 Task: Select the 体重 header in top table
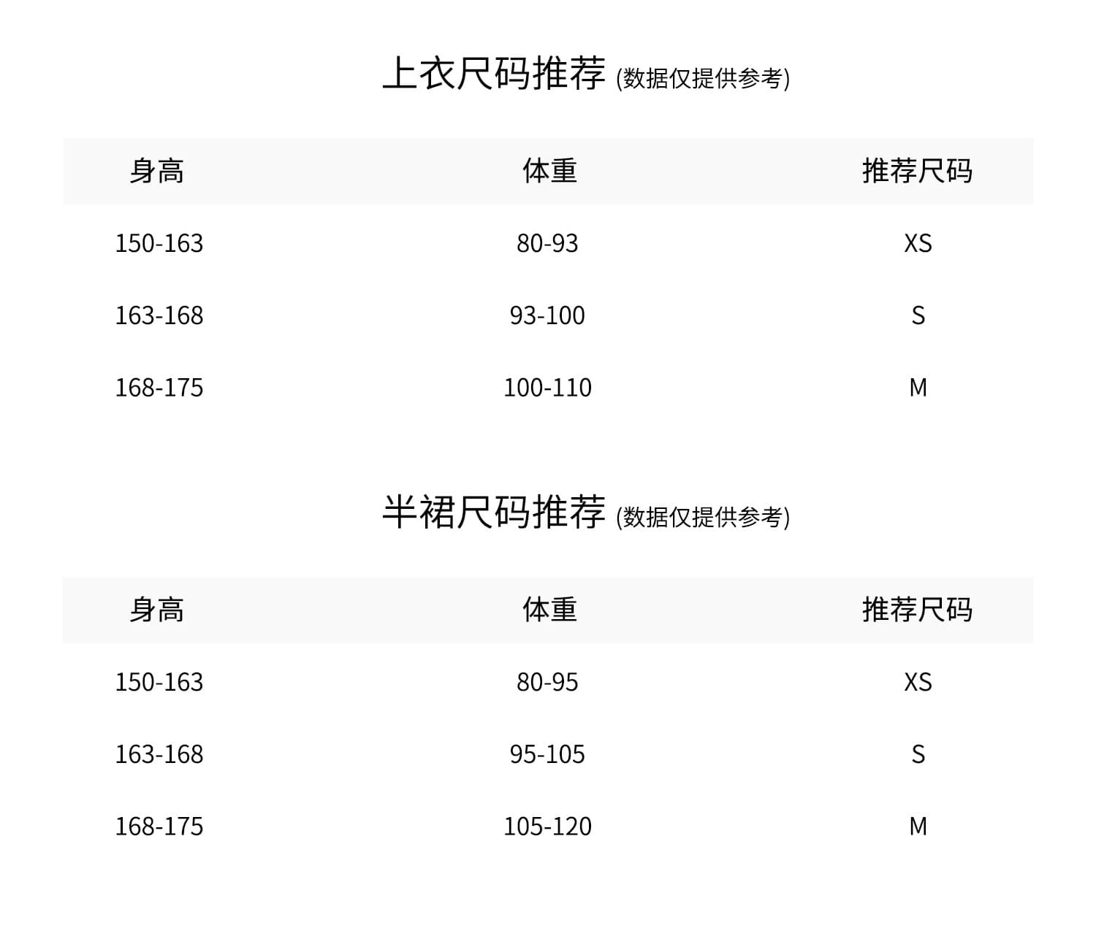click(549, 171)
